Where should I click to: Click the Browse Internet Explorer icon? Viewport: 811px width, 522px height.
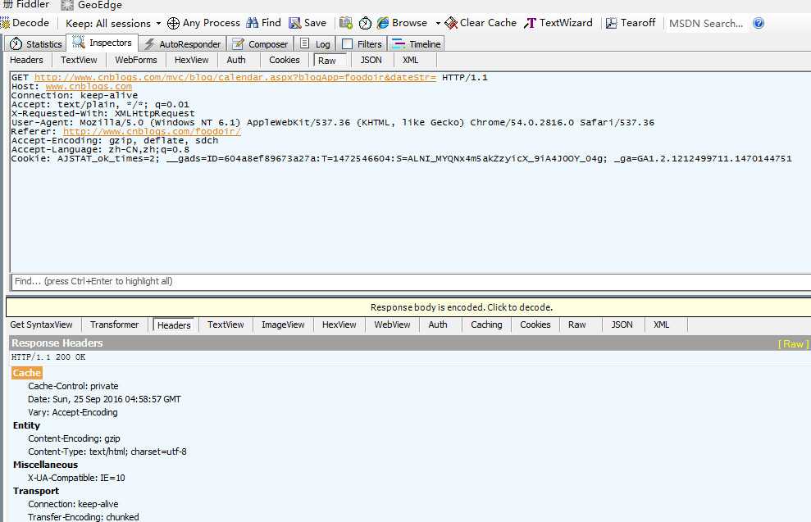click(383, 23)
